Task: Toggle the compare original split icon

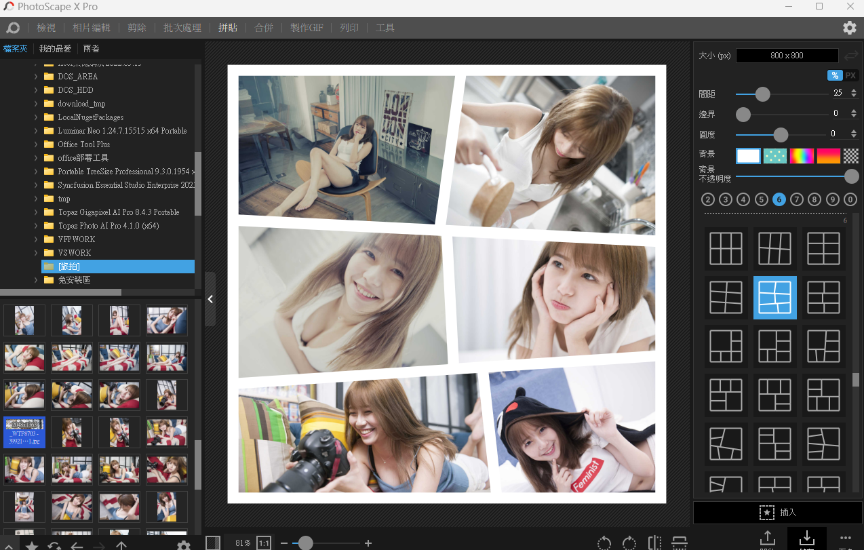Action: pyautogui.click(x=213, y=543)
